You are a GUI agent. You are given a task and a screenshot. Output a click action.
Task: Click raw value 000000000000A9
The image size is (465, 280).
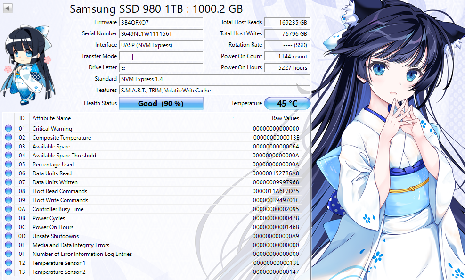coord(276,236)
